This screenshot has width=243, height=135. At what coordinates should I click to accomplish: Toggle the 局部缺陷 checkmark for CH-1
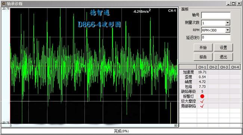click(202, 106)
